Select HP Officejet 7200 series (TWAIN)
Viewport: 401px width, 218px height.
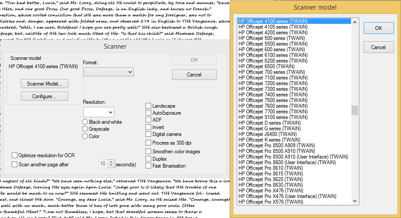point(294,83)
